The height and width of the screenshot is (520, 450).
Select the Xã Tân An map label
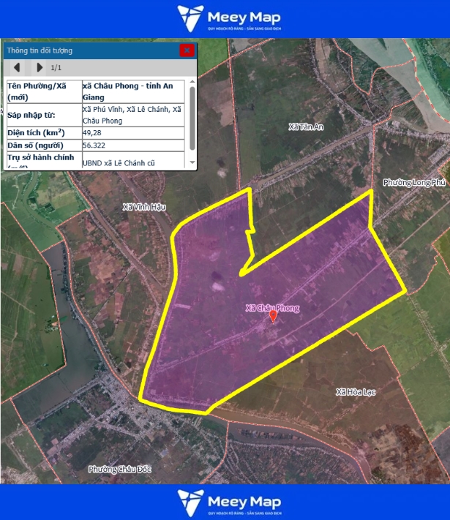(306, 127)
